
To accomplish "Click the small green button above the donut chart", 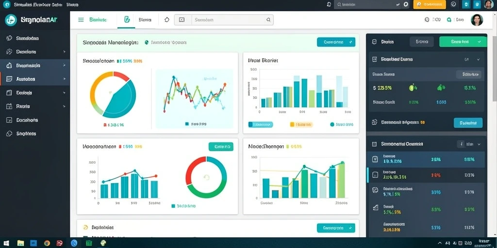I will [221, 146].
